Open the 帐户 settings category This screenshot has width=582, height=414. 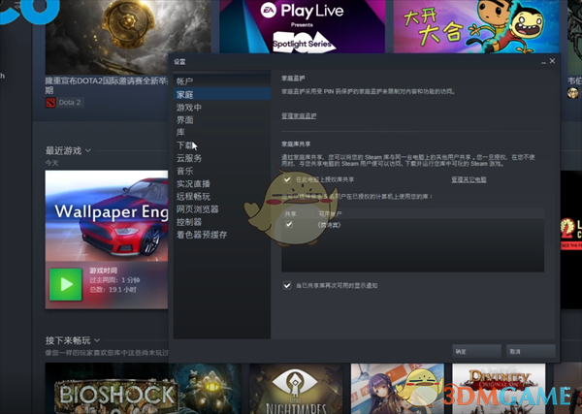(222, 80)
